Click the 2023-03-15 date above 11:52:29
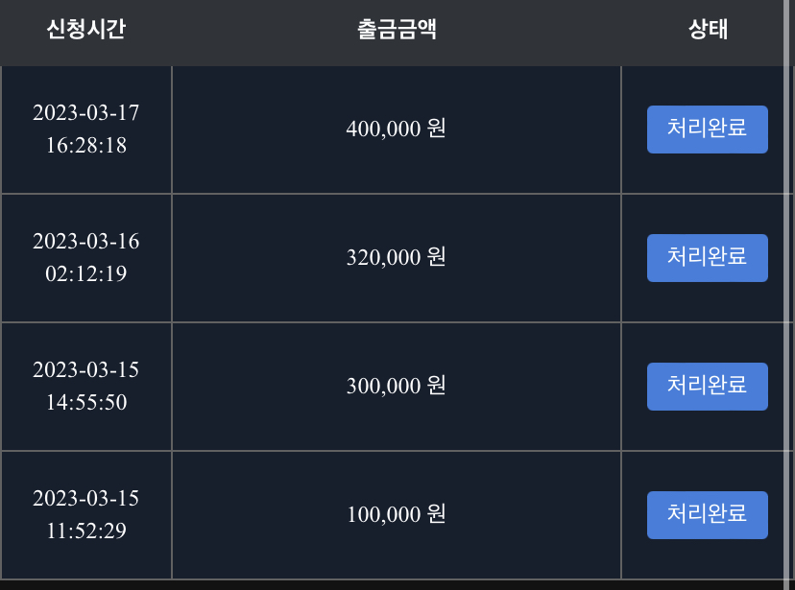This screenshot has width=795, height=590. (86, 498)
